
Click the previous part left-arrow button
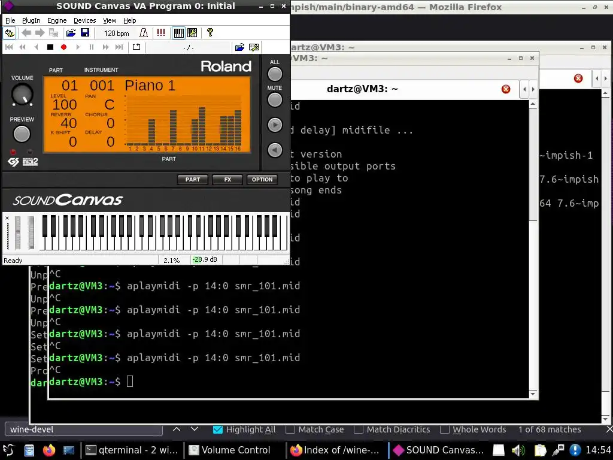(x=275, y=150)
